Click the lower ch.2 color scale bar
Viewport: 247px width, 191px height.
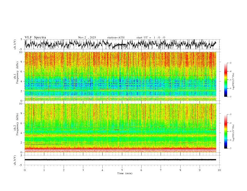[225, 131]
